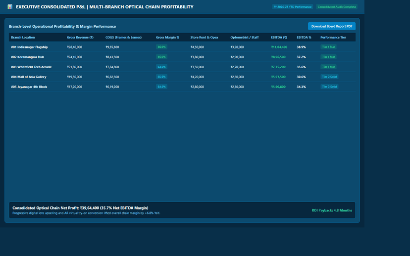Click Tier 2 Solid badge for Mall of Asia
The width and height of the screenshot is (410, 256).
coord(329,77)
